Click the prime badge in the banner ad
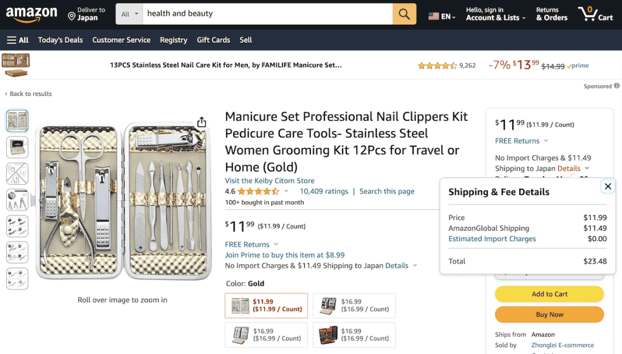The image size is (622, 354). tap(578, 66)
